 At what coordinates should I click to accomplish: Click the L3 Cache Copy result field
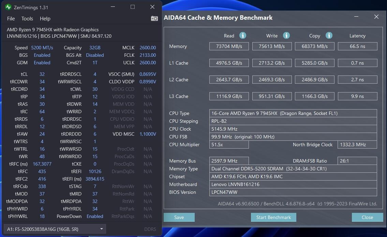(314, 96)
